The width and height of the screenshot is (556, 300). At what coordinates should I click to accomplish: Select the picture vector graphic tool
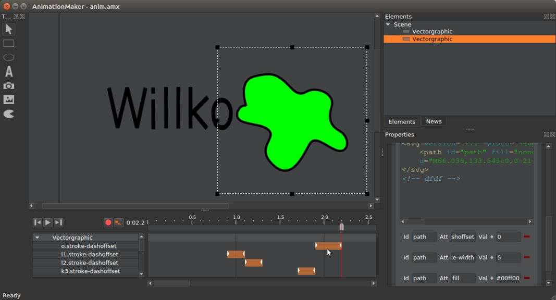click(9, 99)
